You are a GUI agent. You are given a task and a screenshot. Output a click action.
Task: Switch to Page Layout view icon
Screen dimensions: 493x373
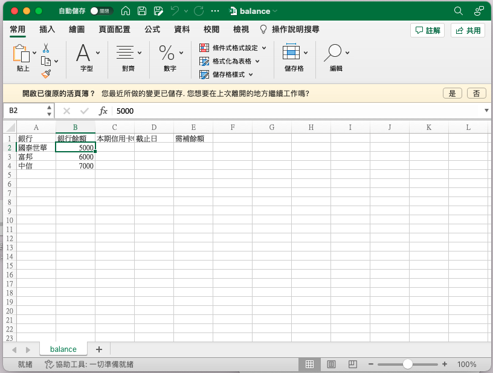(x=331, y=365)
